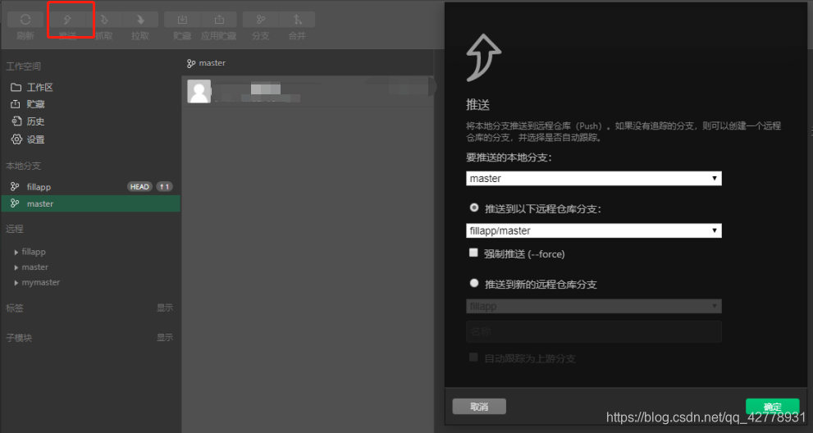The image size is (813, 433).
Task: Click the ahead-by-1 badge on fillapp
Action: (x=164, y=187)
